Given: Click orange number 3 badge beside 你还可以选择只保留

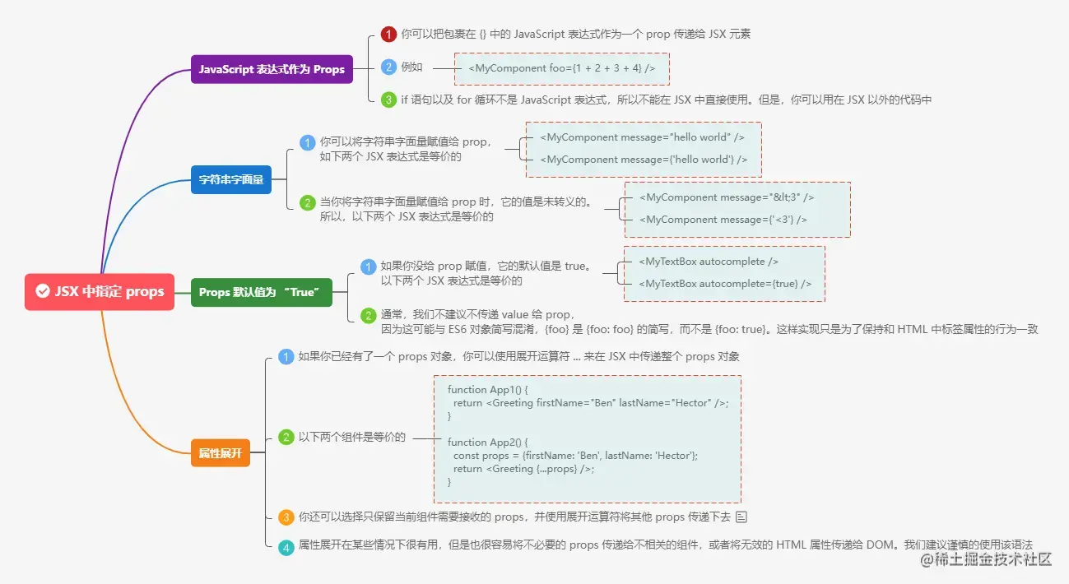Looking at the screenshot, I should click(x=286, y=517).
